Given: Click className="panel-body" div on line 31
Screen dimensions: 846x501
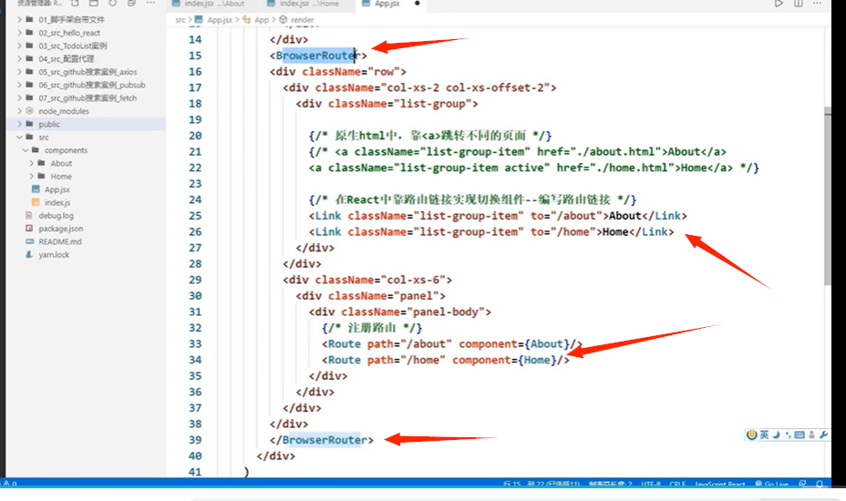Looking at the screenshot, I should [x=400, y=312].
